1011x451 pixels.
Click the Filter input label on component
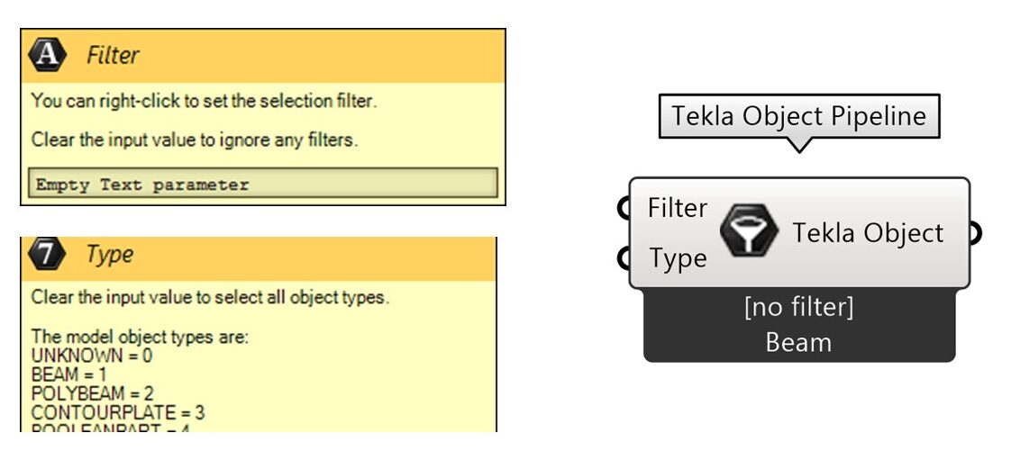point(677,208)
